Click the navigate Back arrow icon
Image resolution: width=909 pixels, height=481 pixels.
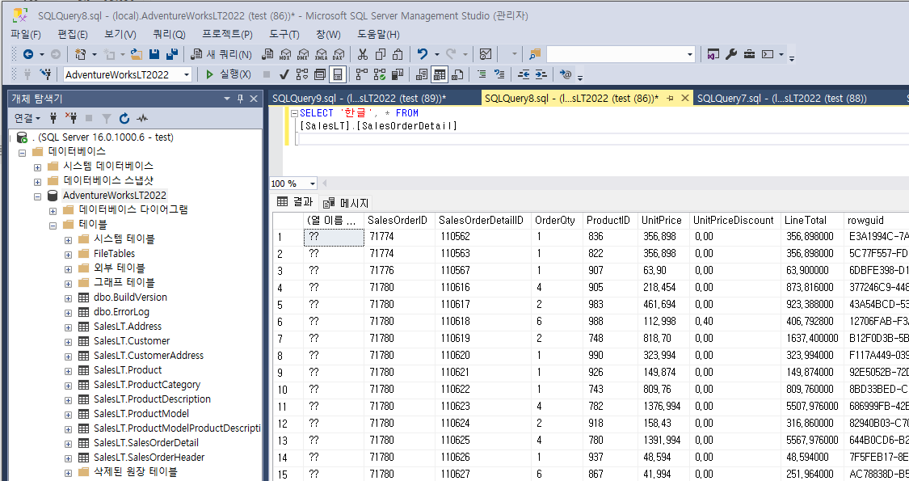tap(27, 54)
